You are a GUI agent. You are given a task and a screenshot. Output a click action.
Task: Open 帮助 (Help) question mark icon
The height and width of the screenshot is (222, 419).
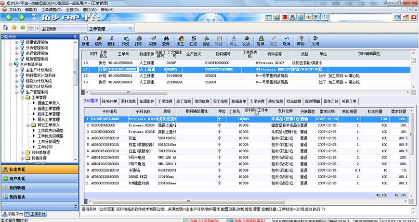coord(301,40)
